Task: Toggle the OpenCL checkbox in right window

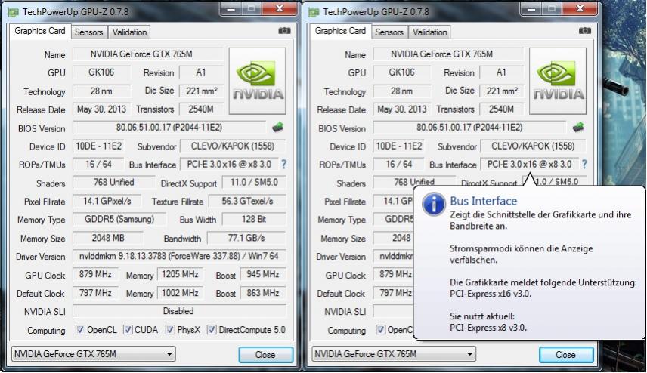Action: click(x=380, y=330)
